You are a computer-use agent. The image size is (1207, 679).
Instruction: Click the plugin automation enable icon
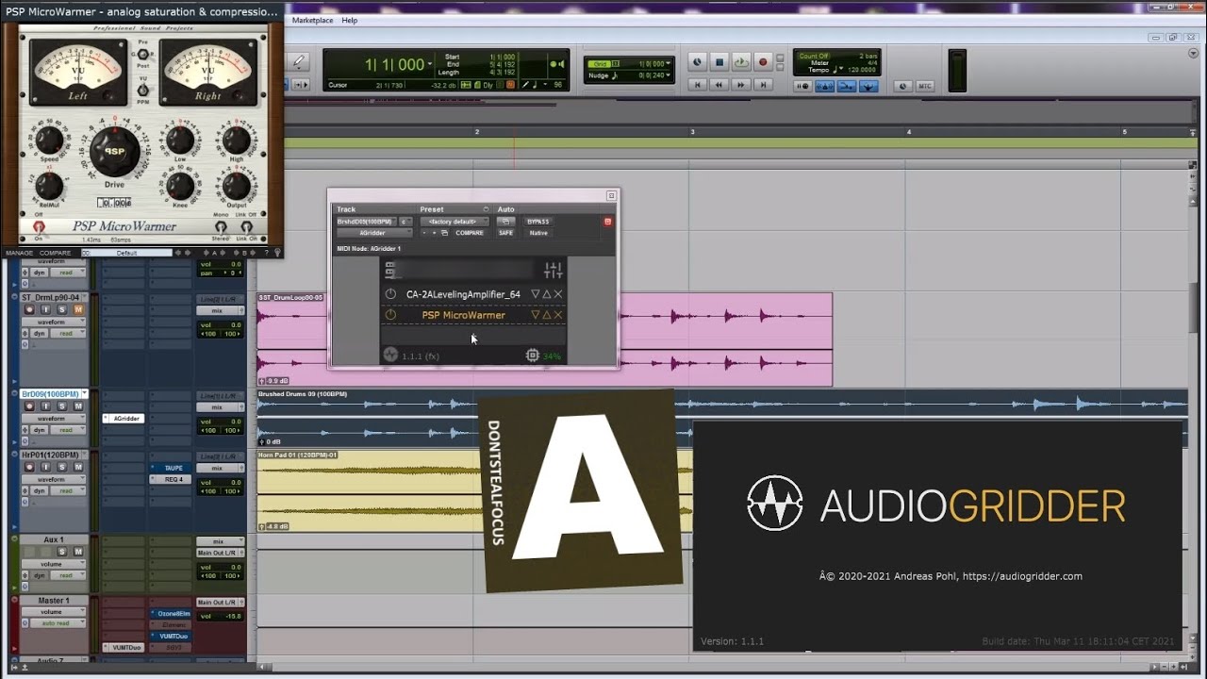pyautogui.click(x=505, y=222)
